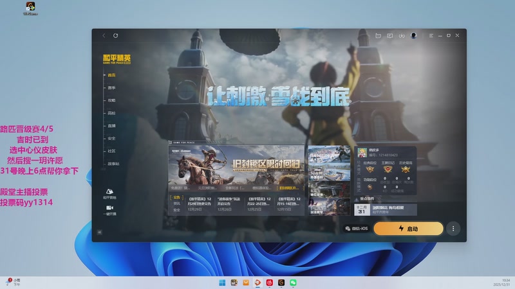Select 安全 in the left sidebar menu
This screenshot has width=515, height=289.
(111, 138)
